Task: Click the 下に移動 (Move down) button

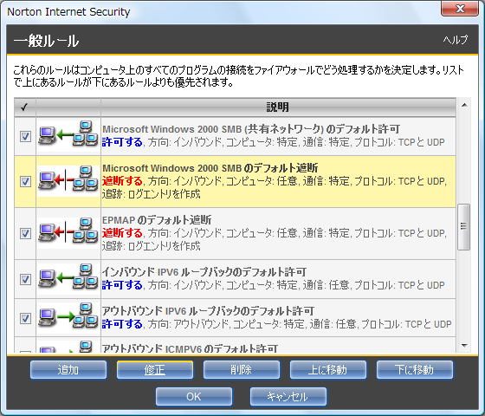Action: 415,369
